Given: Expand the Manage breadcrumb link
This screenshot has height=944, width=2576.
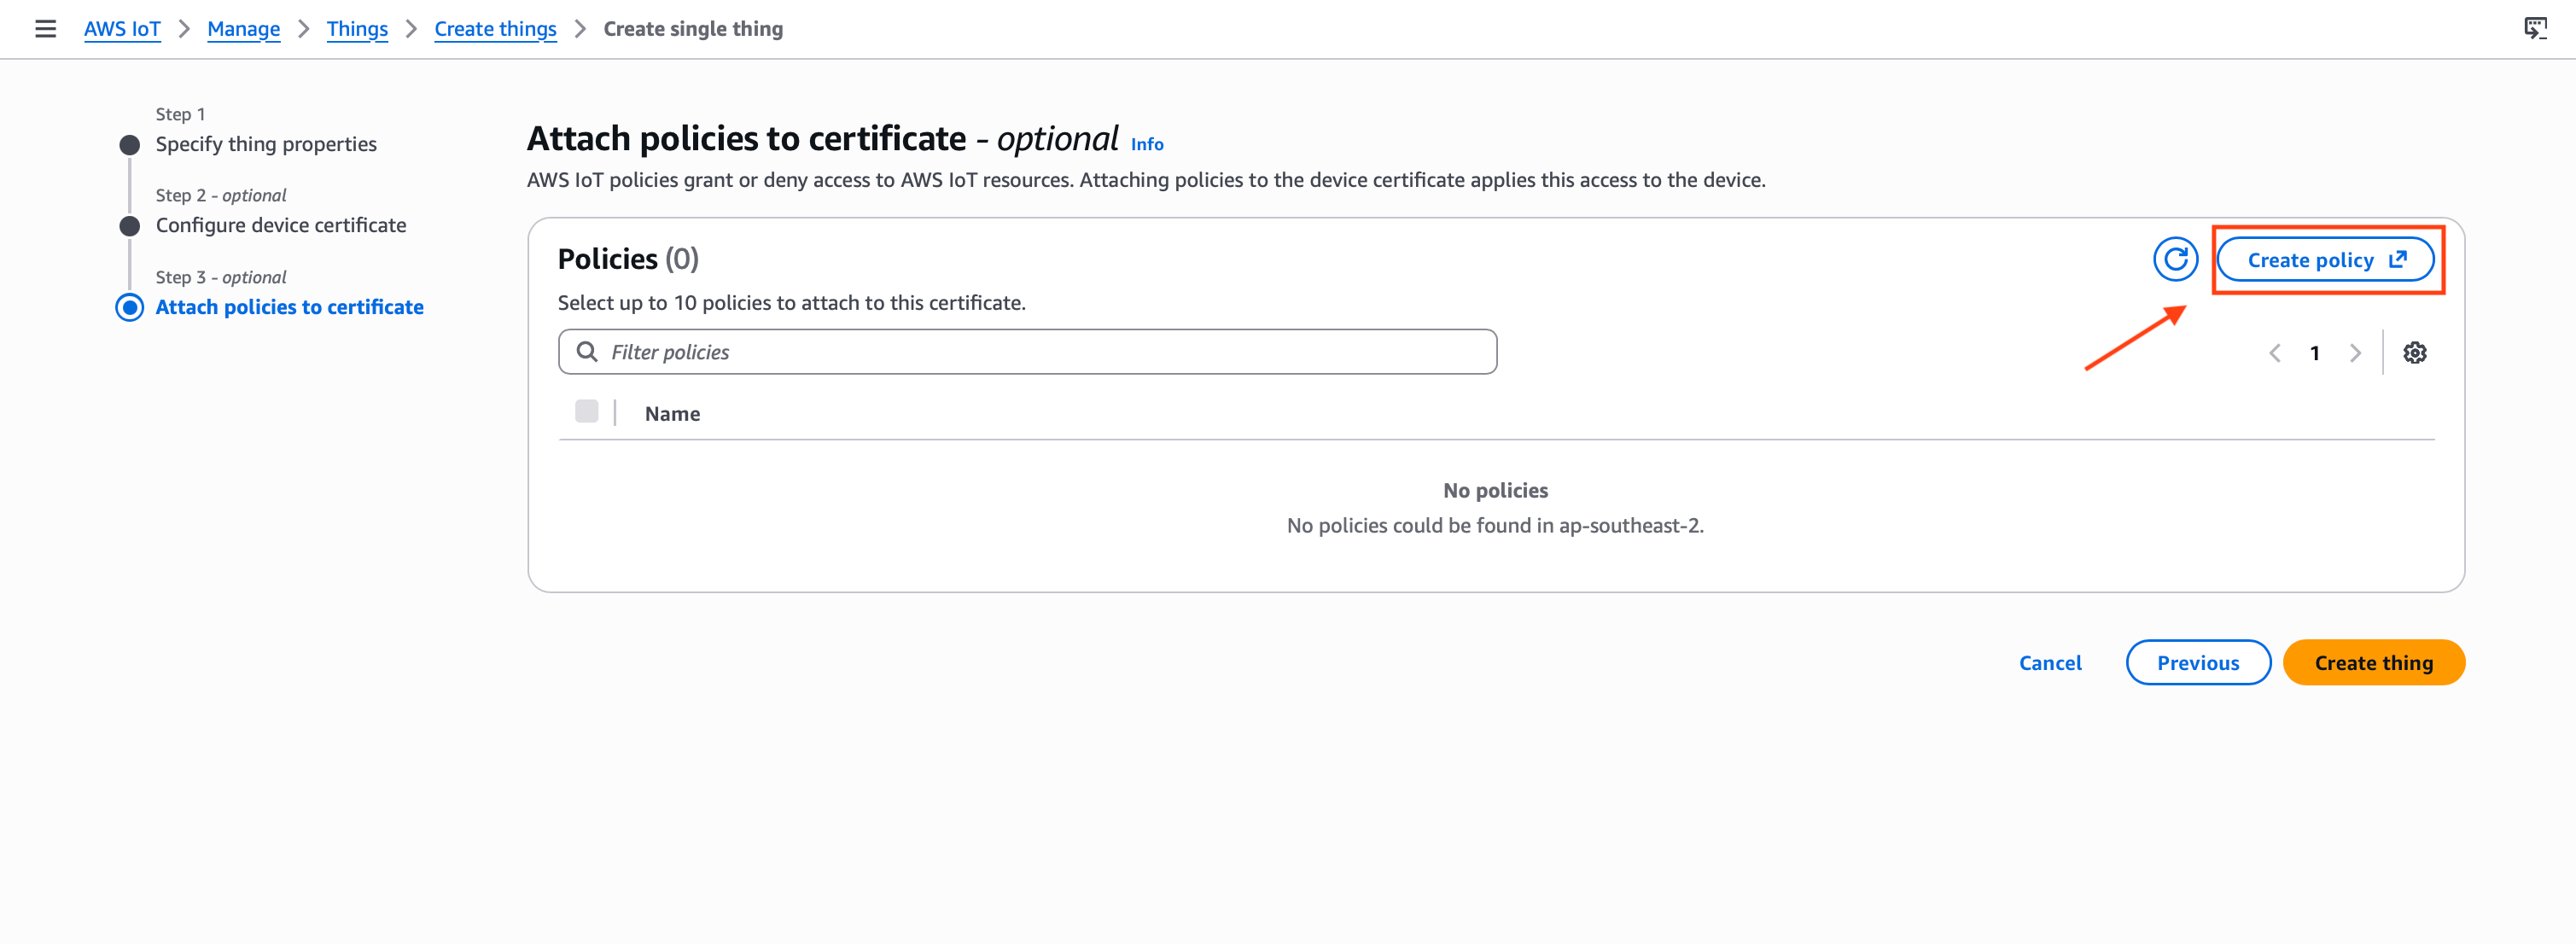Looking at the screenshot, I should click(x=243, y=29).
